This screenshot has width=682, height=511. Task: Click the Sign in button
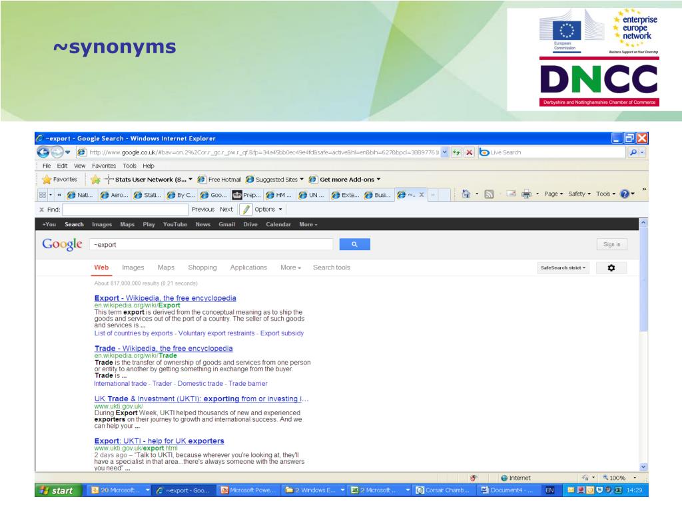coord(611,244)
